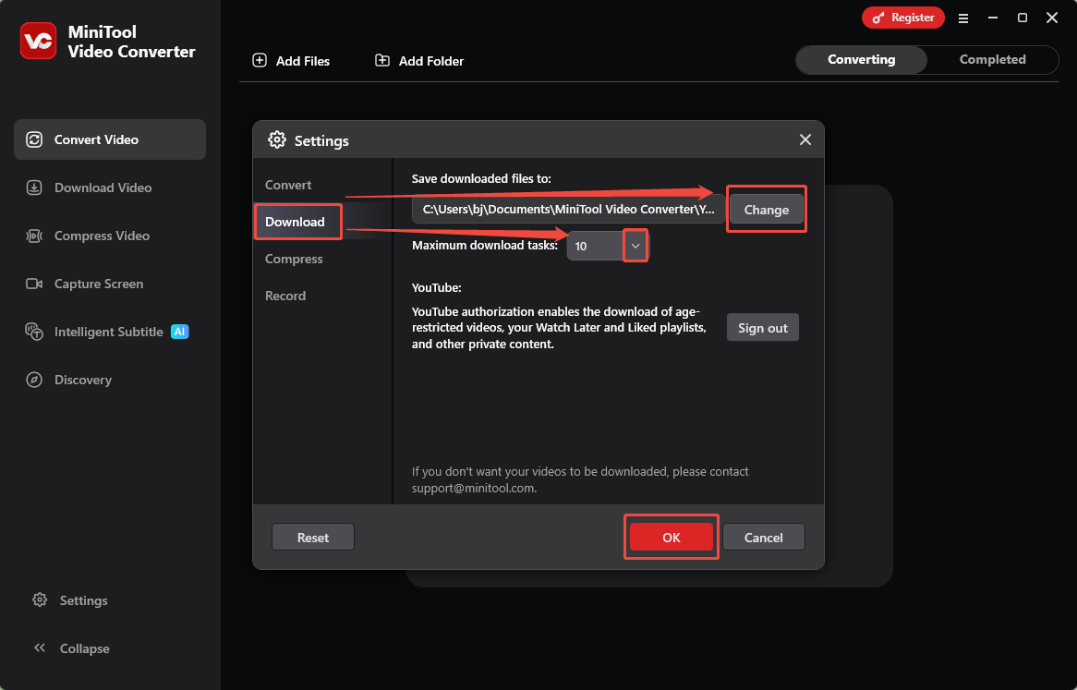
Task: Expand the maximum download tasks dropdown
Action: tap(635, 245)
